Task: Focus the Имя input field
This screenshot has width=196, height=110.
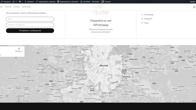Action: (x=30, y=19)
